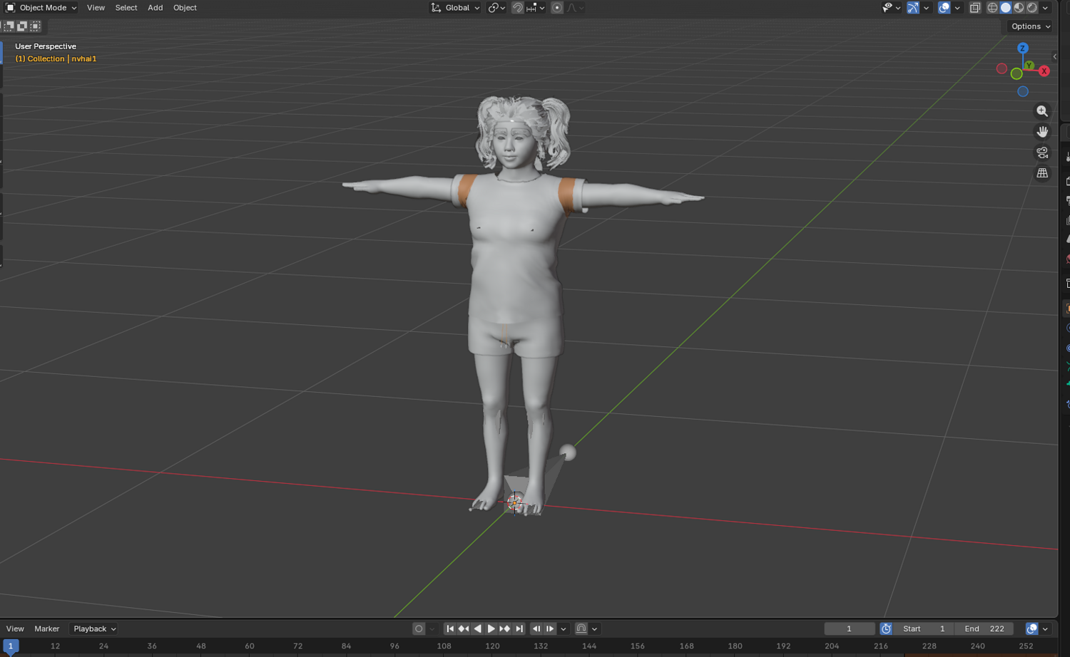Toggle viewport overlays on or off
Image resolution: width=1070 pixels, height=657 pixels.
pyautogui.click(x=944, y=8)
